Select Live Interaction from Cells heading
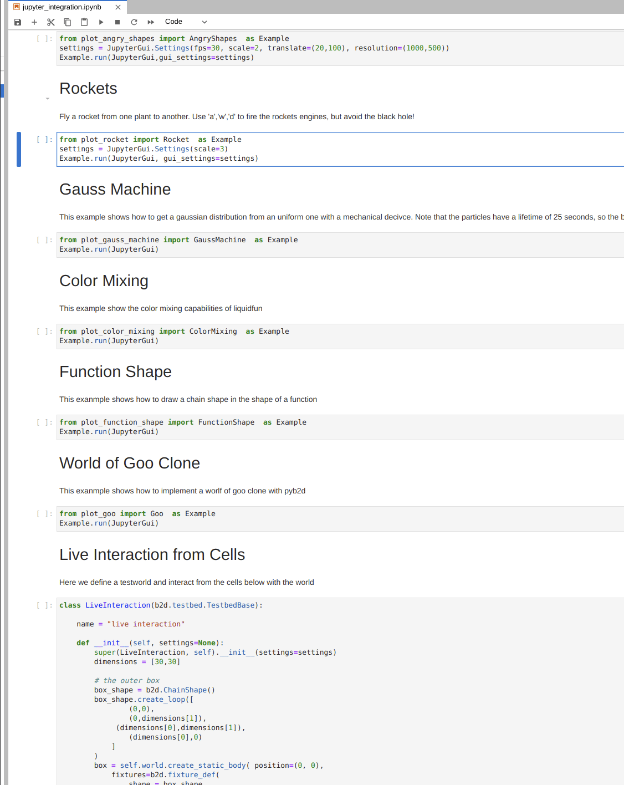 click(152, 555)
